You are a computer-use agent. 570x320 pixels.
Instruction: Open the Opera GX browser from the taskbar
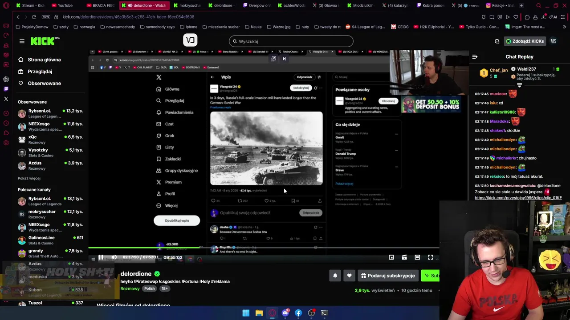click(x=272, y=313)
